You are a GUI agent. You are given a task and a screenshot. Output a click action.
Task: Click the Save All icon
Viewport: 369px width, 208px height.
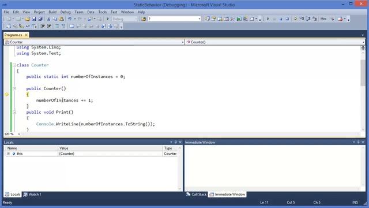[x=40, y=19]
